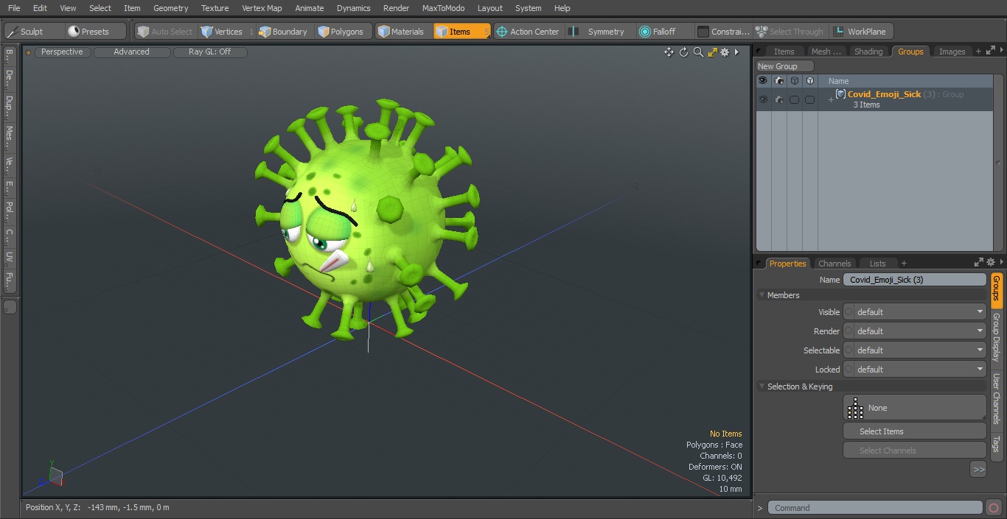
Task: Open the Advanced shading style dropdown
Action: point(132,52)
